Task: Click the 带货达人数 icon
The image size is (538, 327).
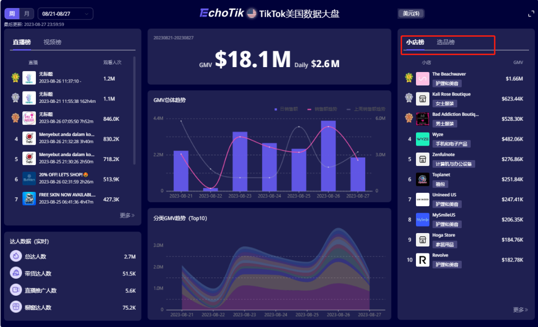Action: 16,273
